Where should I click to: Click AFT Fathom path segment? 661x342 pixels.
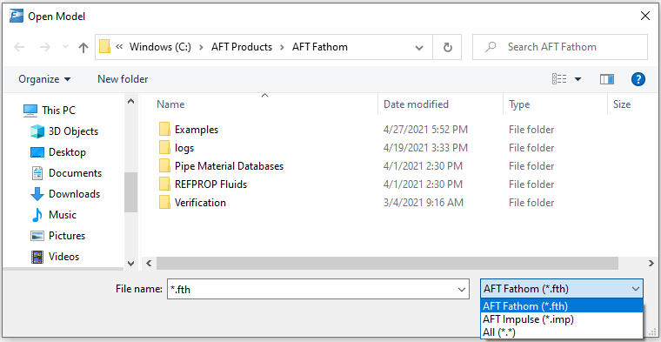(320, 47)
